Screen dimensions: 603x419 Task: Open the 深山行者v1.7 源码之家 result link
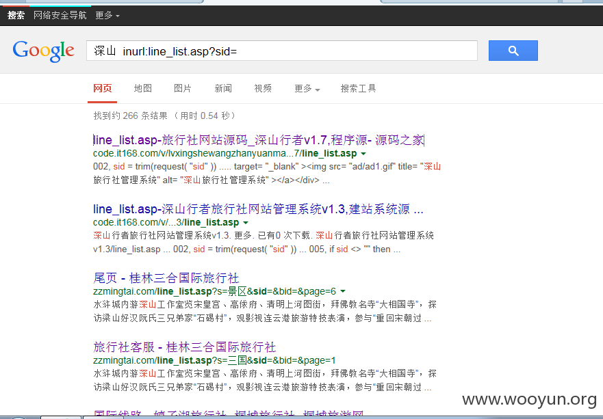pos(259,140)
